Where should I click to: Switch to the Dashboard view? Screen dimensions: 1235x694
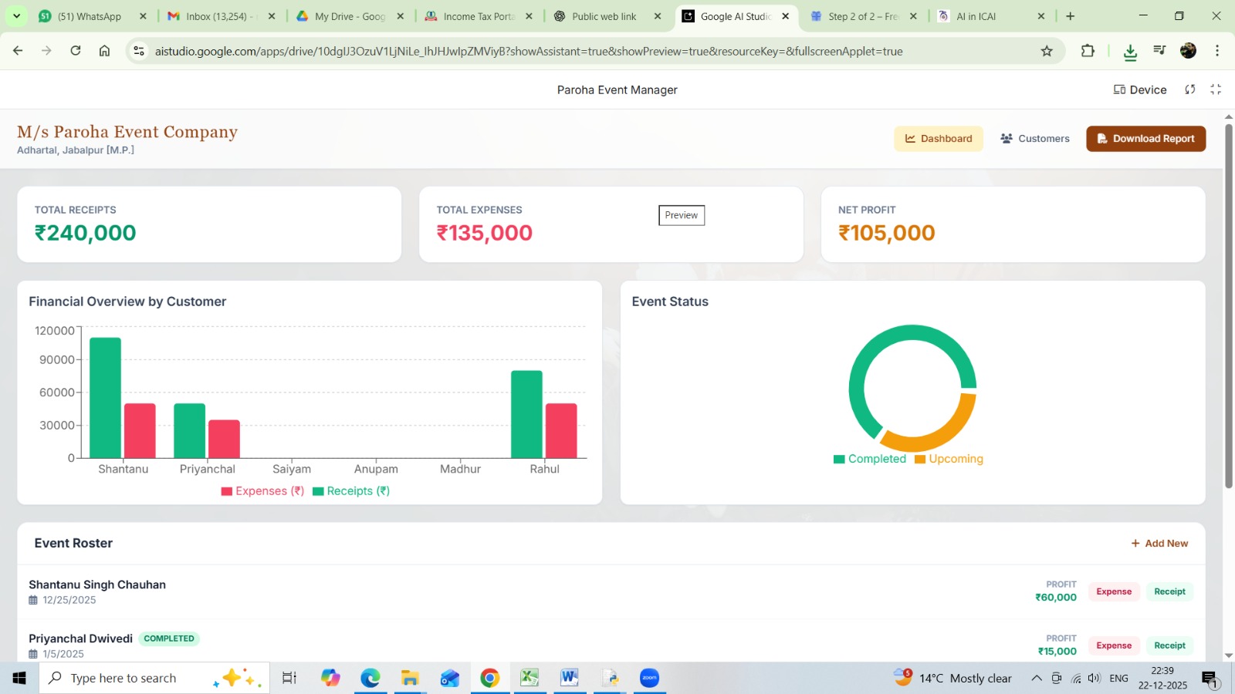938,139
